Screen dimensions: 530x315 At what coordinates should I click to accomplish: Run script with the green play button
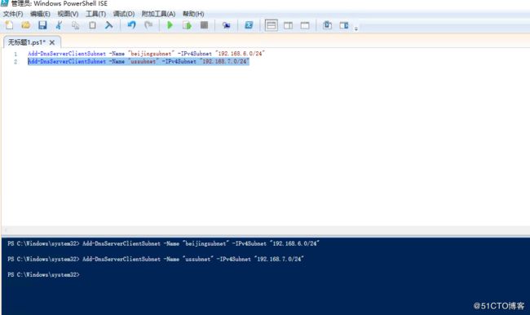(x=170, y=25)
